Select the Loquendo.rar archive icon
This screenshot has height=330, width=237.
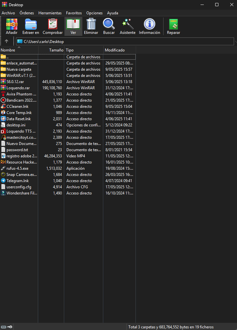3,88
